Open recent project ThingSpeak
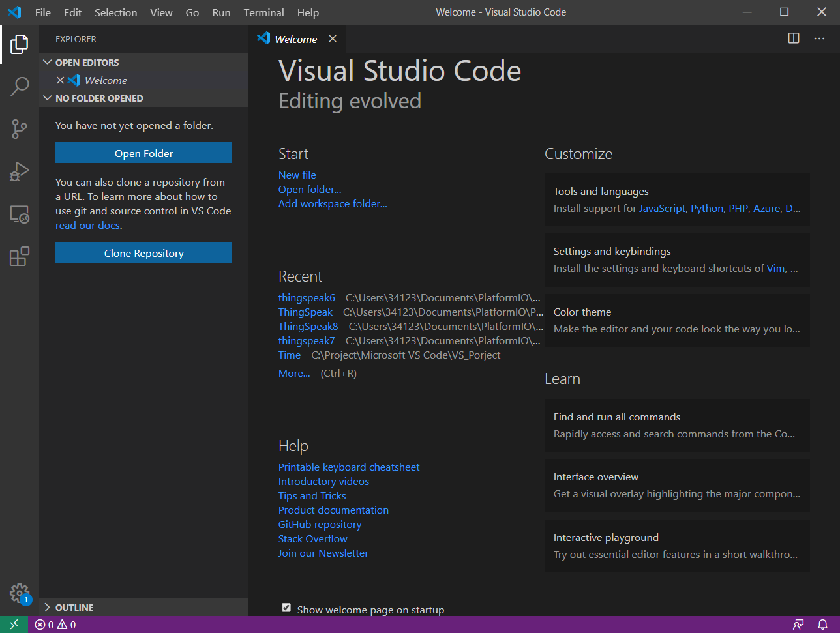 coord(305,312)
